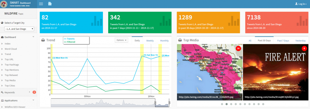Expand the Keywords section chevron
The width and height of the screenshot is (310, 109).
[x=29, y=92]
